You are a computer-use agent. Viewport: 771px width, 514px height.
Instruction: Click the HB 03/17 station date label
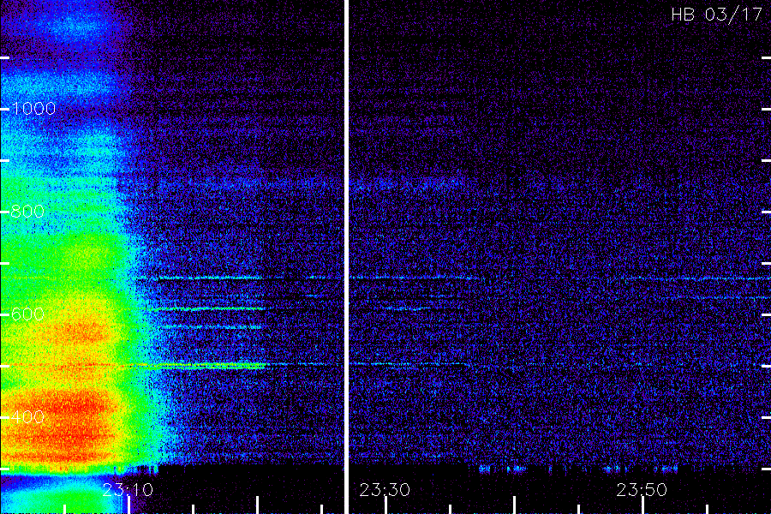pos(717,15)
